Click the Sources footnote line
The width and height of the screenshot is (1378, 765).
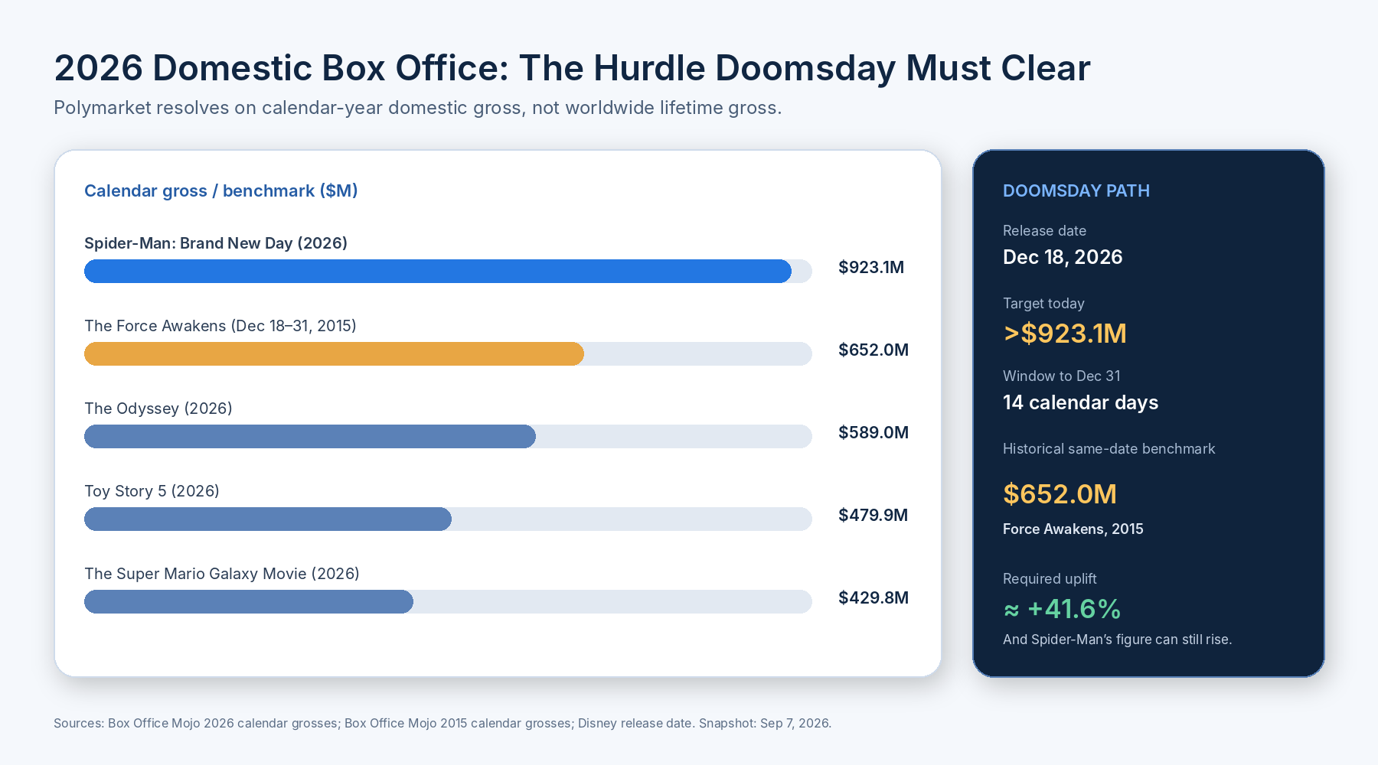click(442, 723)
